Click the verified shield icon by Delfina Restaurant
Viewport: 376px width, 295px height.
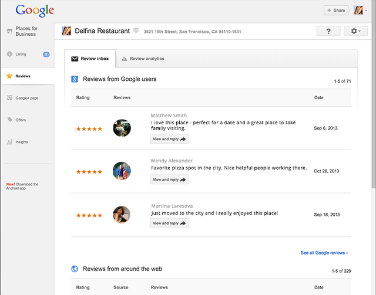click(136, 31)
